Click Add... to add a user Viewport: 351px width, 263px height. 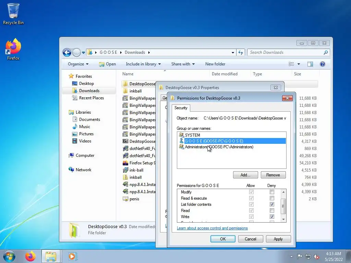pyautogui.click(x=245, y=175)
